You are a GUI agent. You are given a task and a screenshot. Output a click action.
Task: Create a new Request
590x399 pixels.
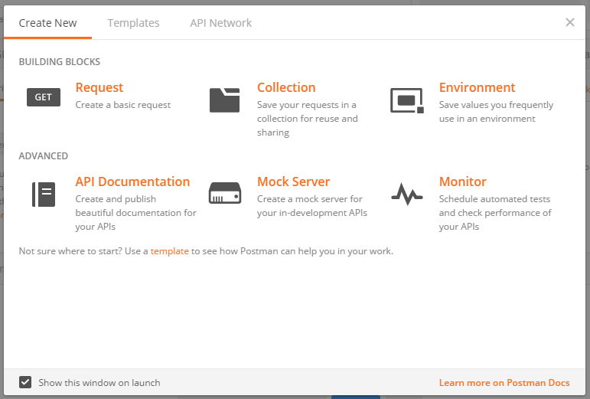(99, 87)
